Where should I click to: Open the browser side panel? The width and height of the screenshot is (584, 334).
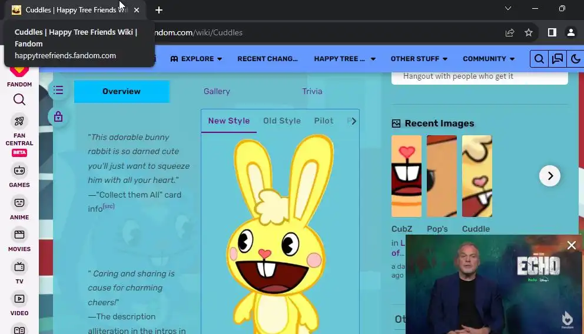552,33
